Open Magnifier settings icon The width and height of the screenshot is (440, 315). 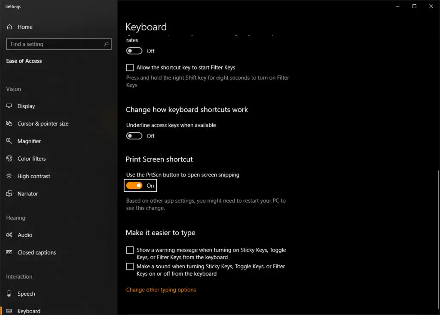tap(9, 141)
